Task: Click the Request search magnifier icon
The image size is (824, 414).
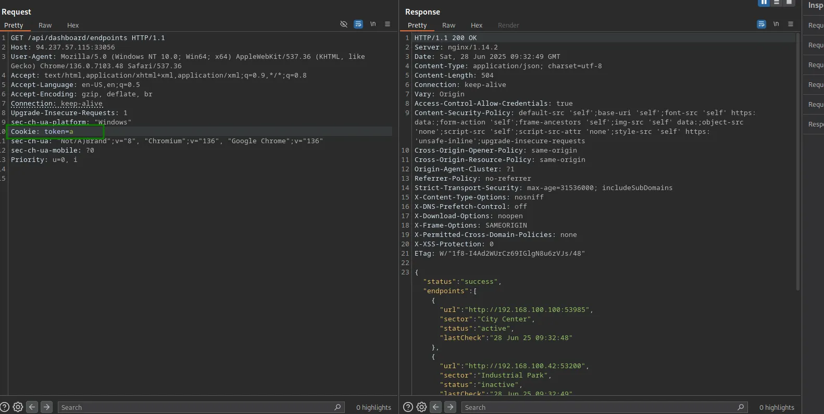Action: 338,407
